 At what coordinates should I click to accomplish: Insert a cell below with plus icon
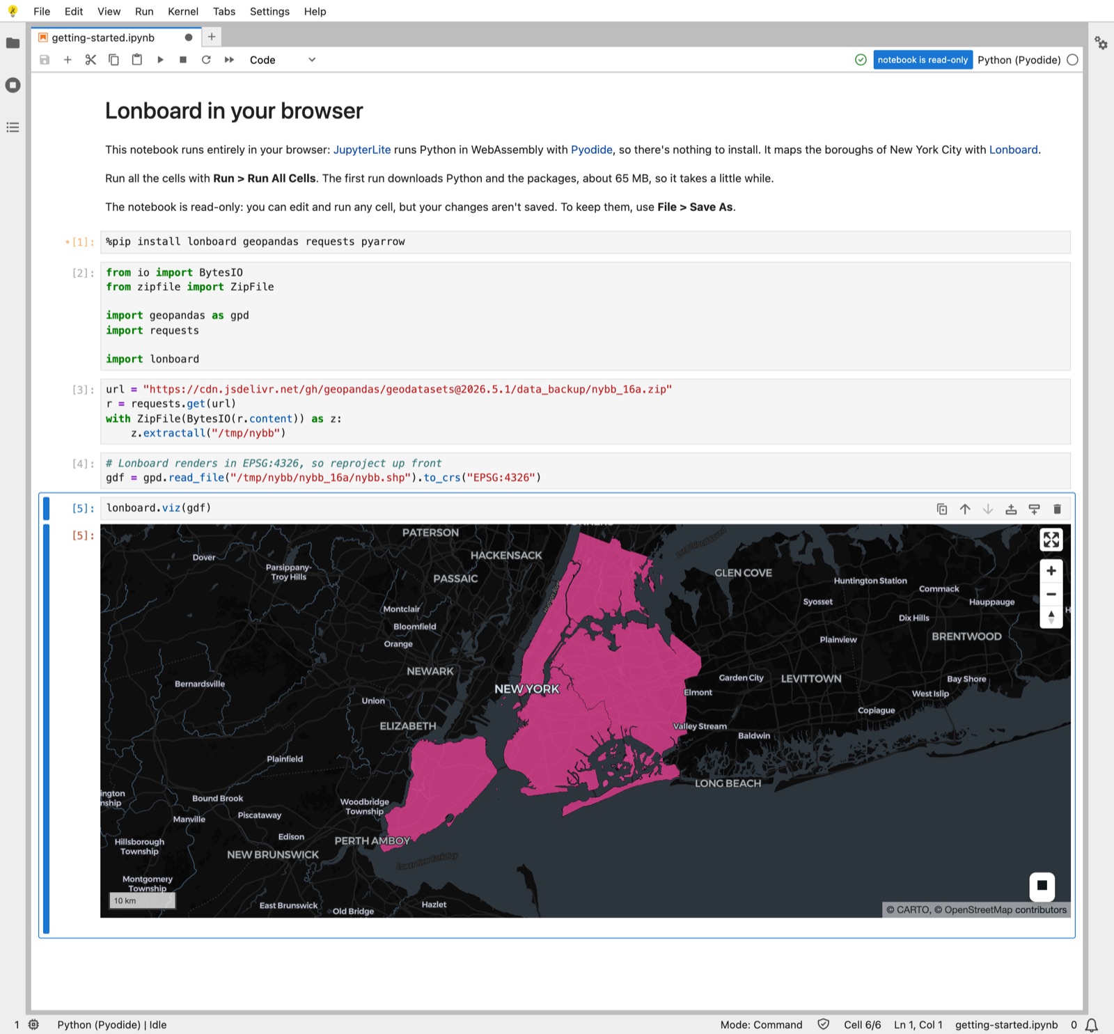tap(68, 60)
